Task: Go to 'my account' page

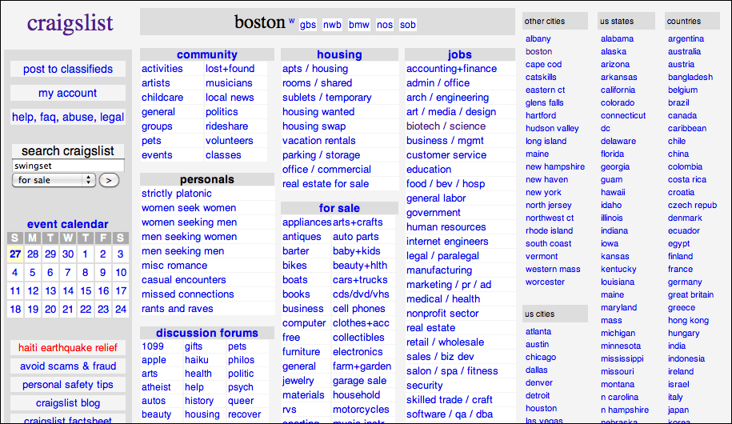Action: point(68,93)
